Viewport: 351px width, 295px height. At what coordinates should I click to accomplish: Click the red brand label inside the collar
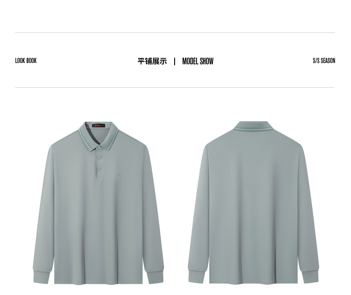(x=99, y=126)
